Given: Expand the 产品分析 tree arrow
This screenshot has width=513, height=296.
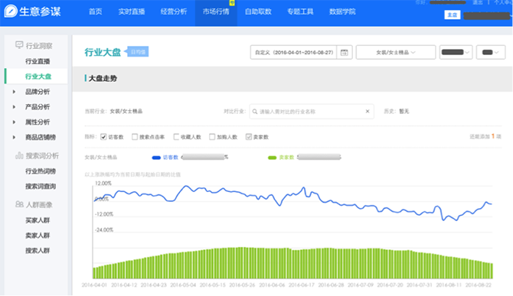Looking at the screenshot, I should [14, 107].
